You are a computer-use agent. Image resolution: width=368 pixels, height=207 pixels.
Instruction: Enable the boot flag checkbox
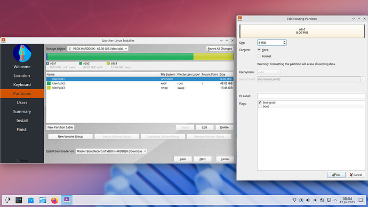260,106
